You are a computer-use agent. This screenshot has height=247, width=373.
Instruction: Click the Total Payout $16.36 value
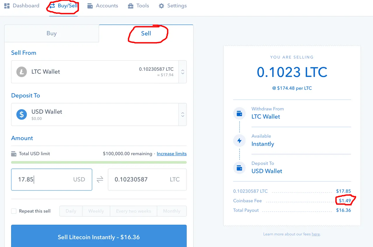click(x=343, y=210)
